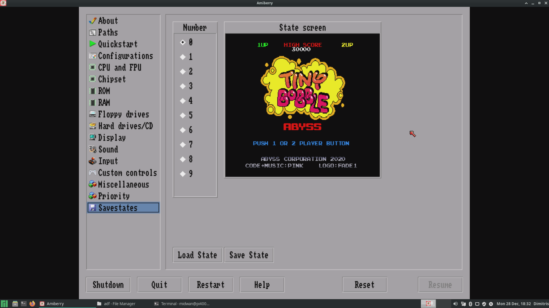The width and height of the screenshot is (549, 308).
Task: Select savestate slot 7
Action: pyautogui.click(x=183, y=145)
